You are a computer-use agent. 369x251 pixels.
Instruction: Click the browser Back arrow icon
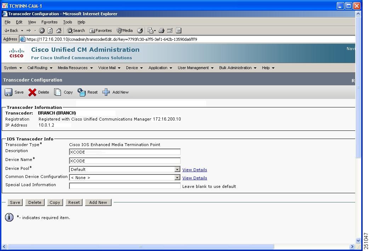7,30
